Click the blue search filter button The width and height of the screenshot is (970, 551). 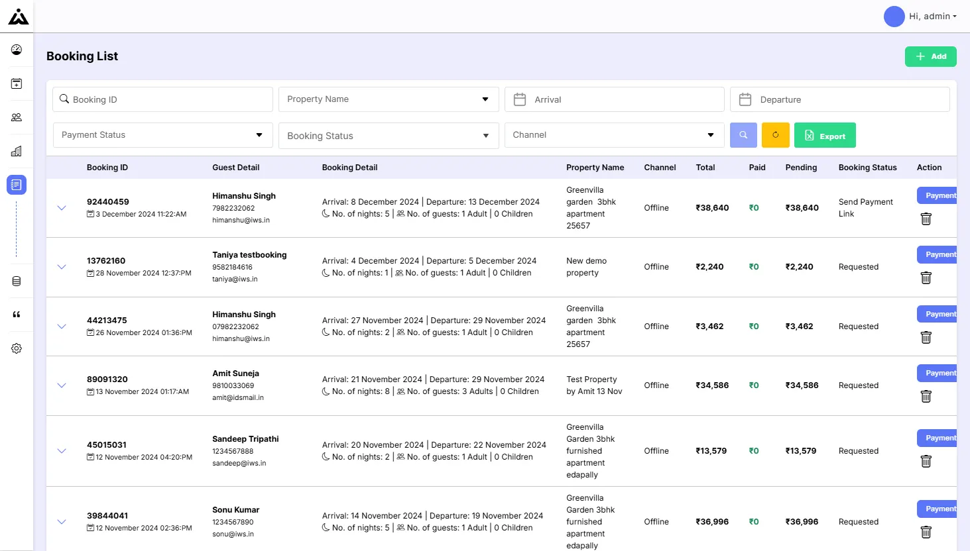(743, 135)
